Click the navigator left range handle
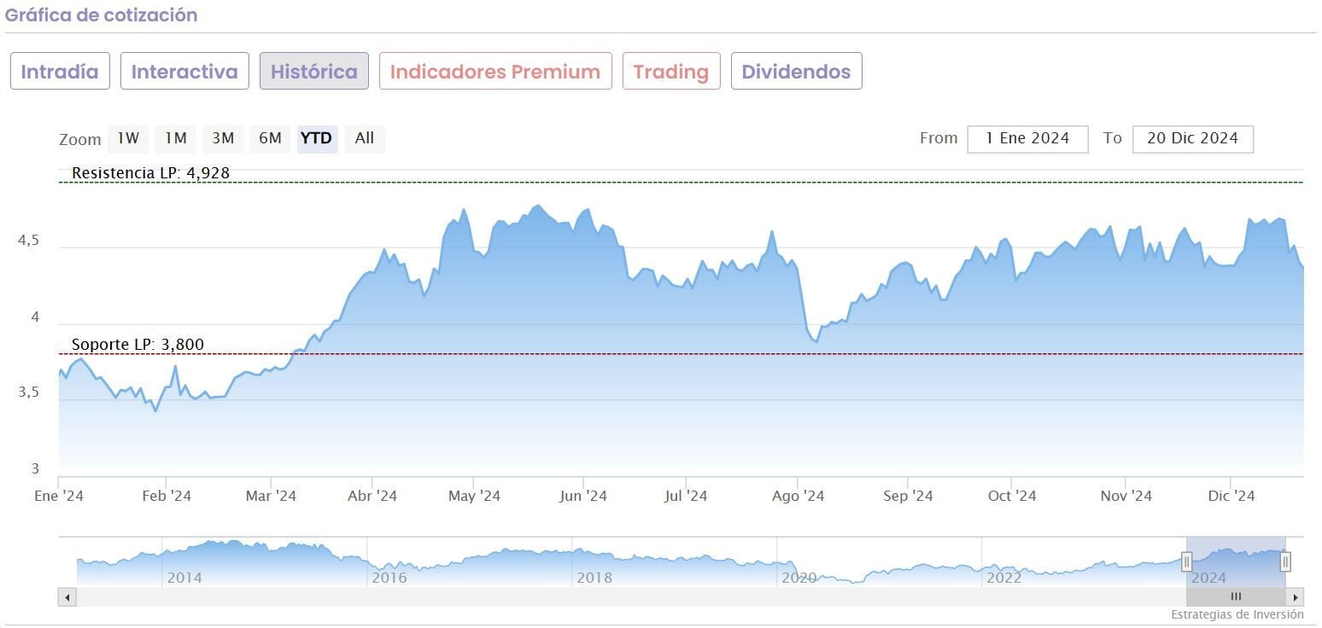Screen dimensions: 1322x628 coord(1186,561)
